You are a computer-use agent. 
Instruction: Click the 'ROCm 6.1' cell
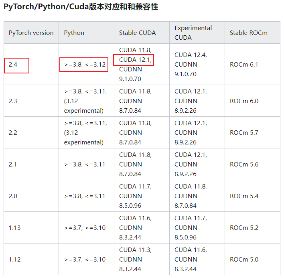point(252,64)
